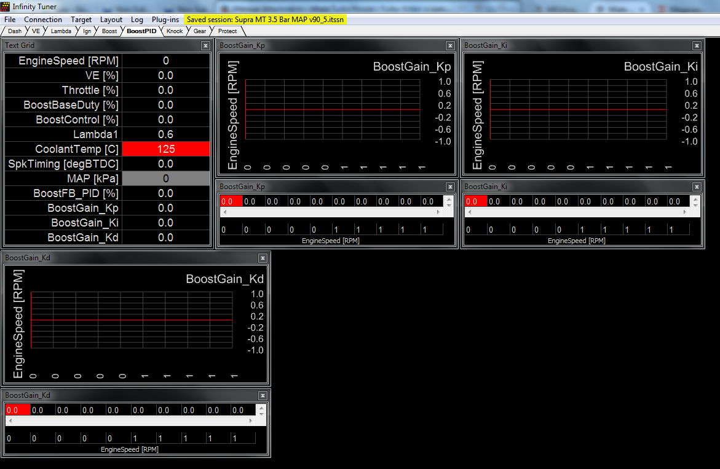Close the BoostGain_Kd table panel
The image size is (720, 469).
coord(263,395)
